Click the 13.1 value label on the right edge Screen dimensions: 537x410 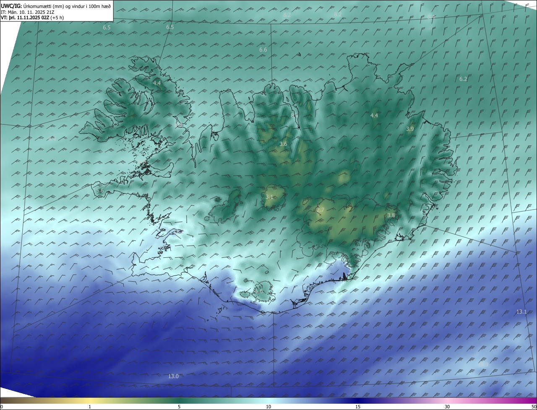tap(521, 312)
